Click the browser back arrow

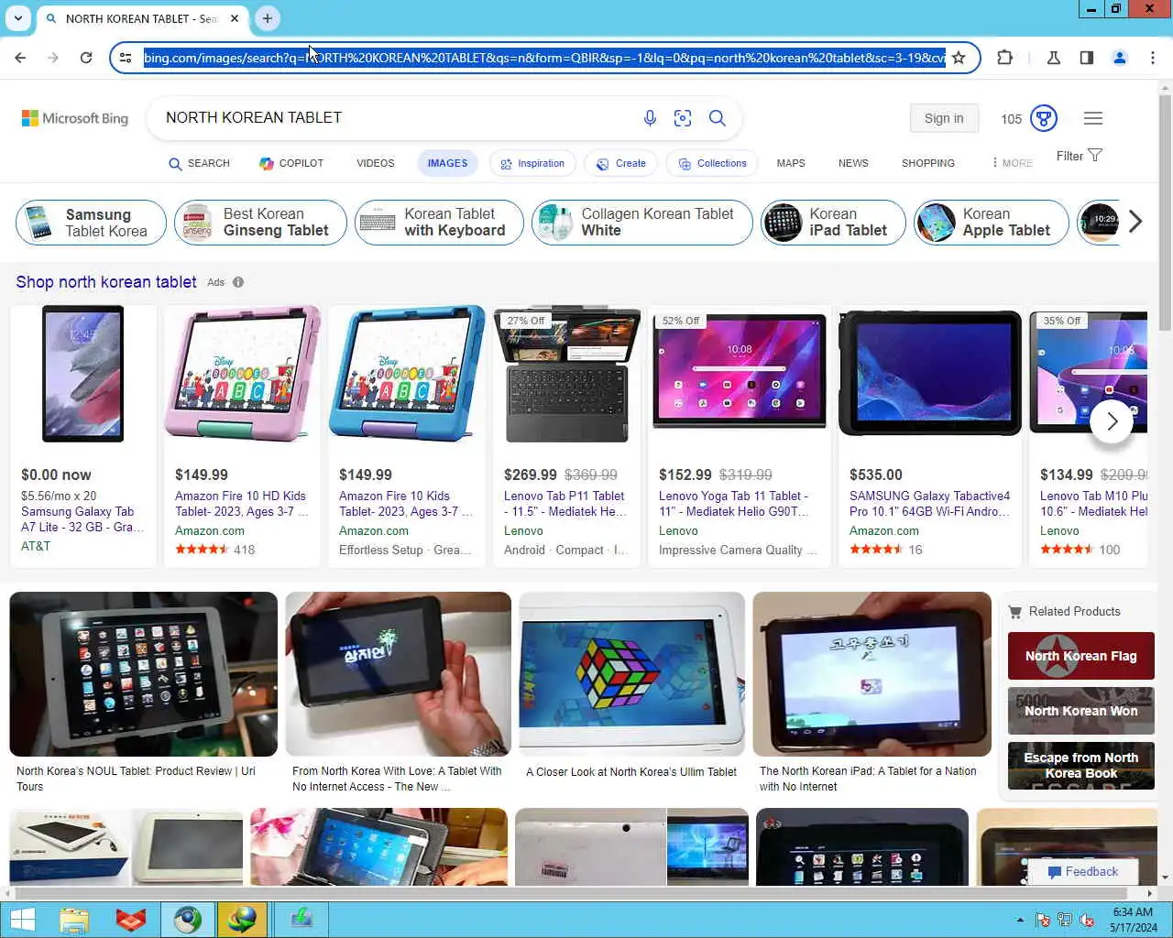(20, 58)
